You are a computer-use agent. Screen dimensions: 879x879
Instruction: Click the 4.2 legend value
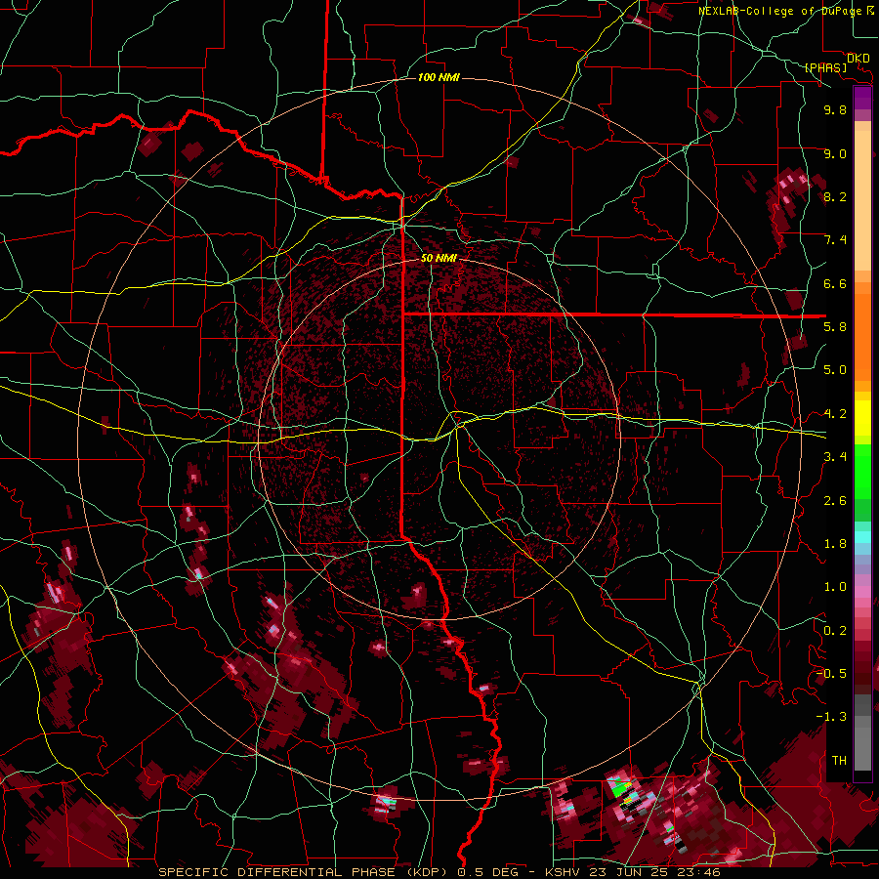click(x=835, y=414)
